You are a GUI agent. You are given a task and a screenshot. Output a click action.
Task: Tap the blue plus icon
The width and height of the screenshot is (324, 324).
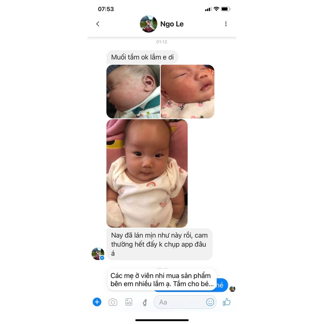(97, 302)
